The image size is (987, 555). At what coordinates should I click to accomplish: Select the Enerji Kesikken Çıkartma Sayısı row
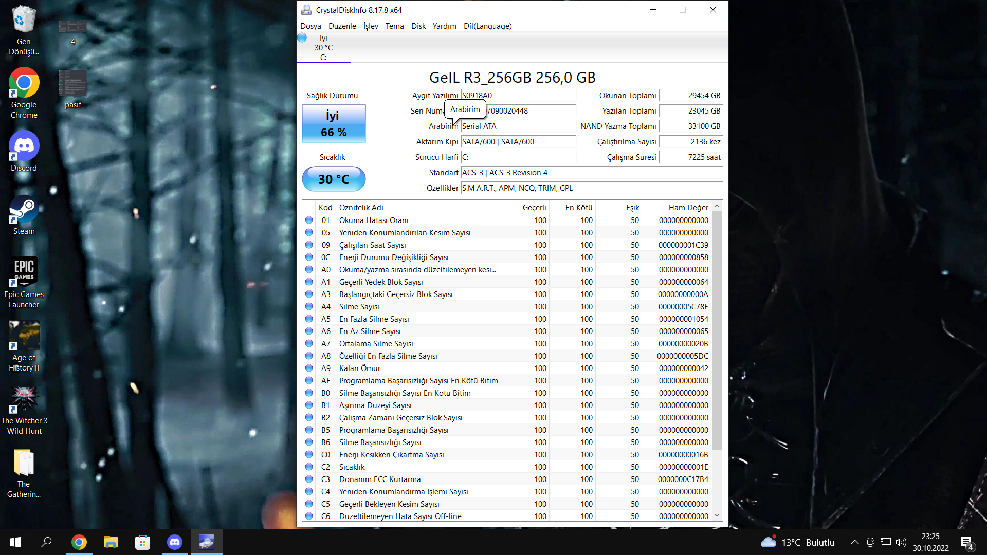(x=507, y=455)
